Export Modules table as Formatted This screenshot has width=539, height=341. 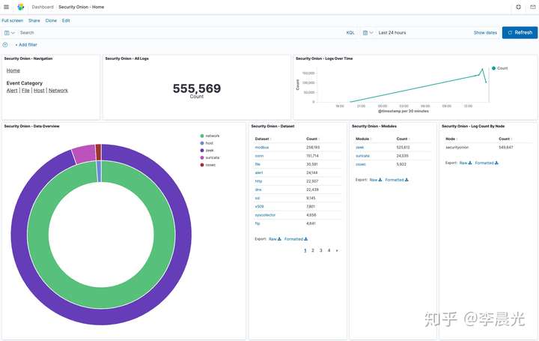pyautogui.click(x=397, y=180)
